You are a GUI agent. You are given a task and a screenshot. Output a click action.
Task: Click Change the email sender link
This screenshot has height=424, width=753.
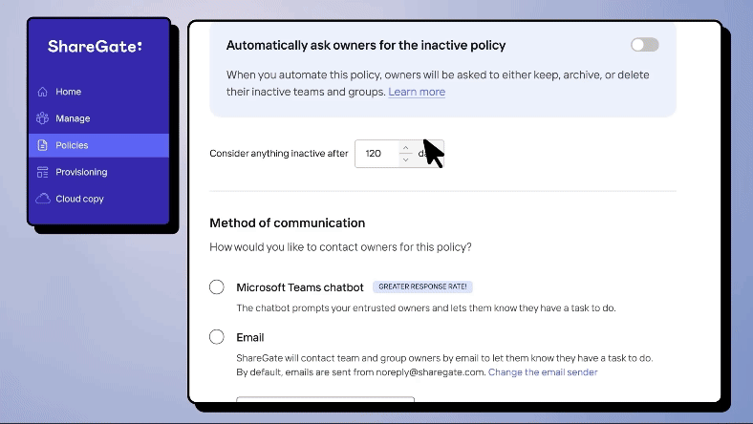coord(543,372)
